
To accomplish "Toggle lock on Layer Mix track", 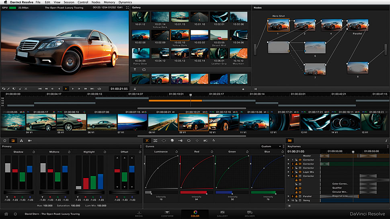I will tap(296, 172).
